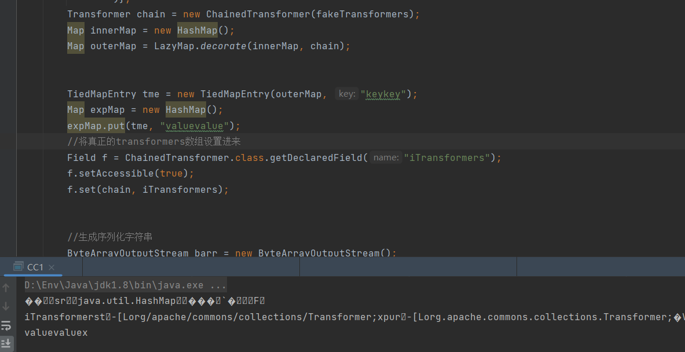
Task: Click the comment about real transformers array
Action: (154, 141)
